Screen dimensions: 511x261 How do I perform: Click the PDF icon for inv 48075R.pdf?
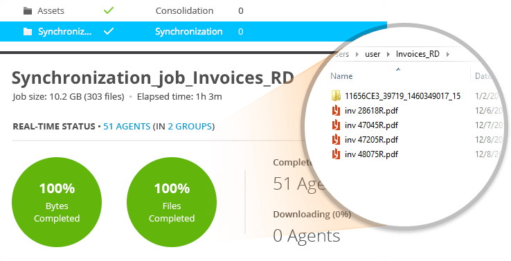click(x=336, y=154)
